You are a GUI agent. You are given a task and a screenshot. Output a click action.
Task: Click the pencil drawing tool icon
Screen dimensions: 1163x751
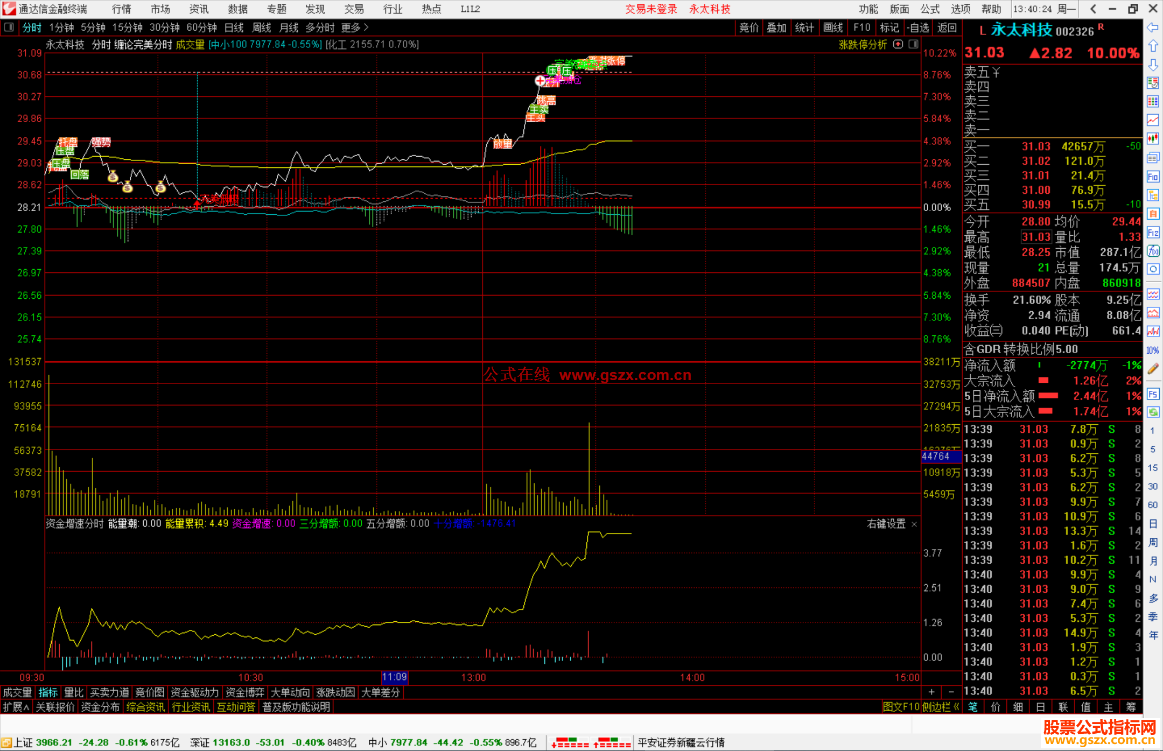tap(1153, 369)
